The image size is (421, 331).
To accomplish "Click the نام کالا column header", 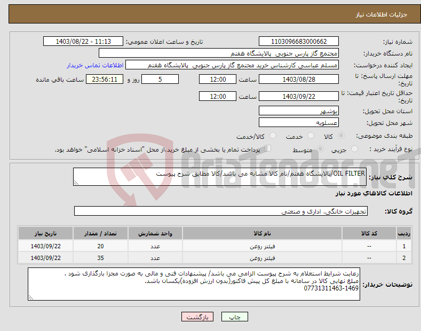I will (262, 233).
